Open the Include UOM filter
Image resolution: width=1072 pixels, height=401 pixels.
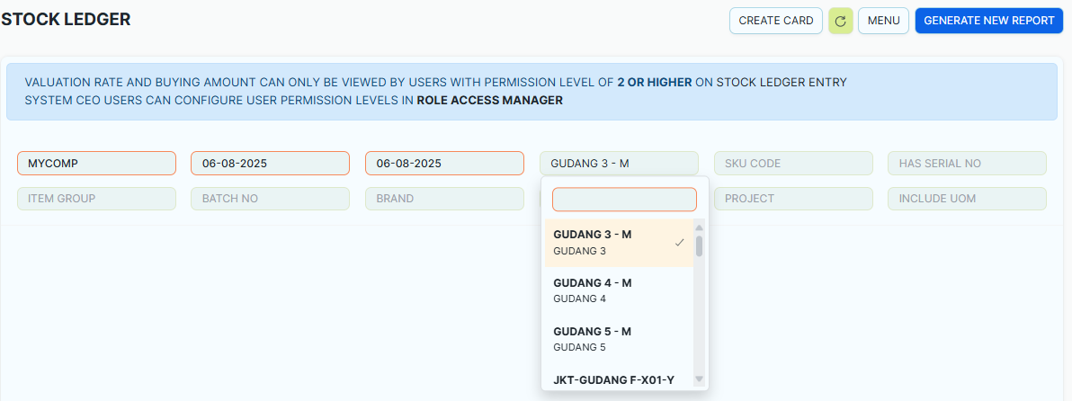(x=967, y=199)
